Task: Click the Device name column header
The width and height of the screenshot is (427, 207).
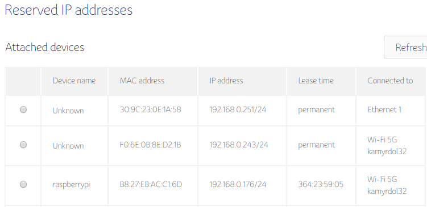Action: click(x=74, y=81)
